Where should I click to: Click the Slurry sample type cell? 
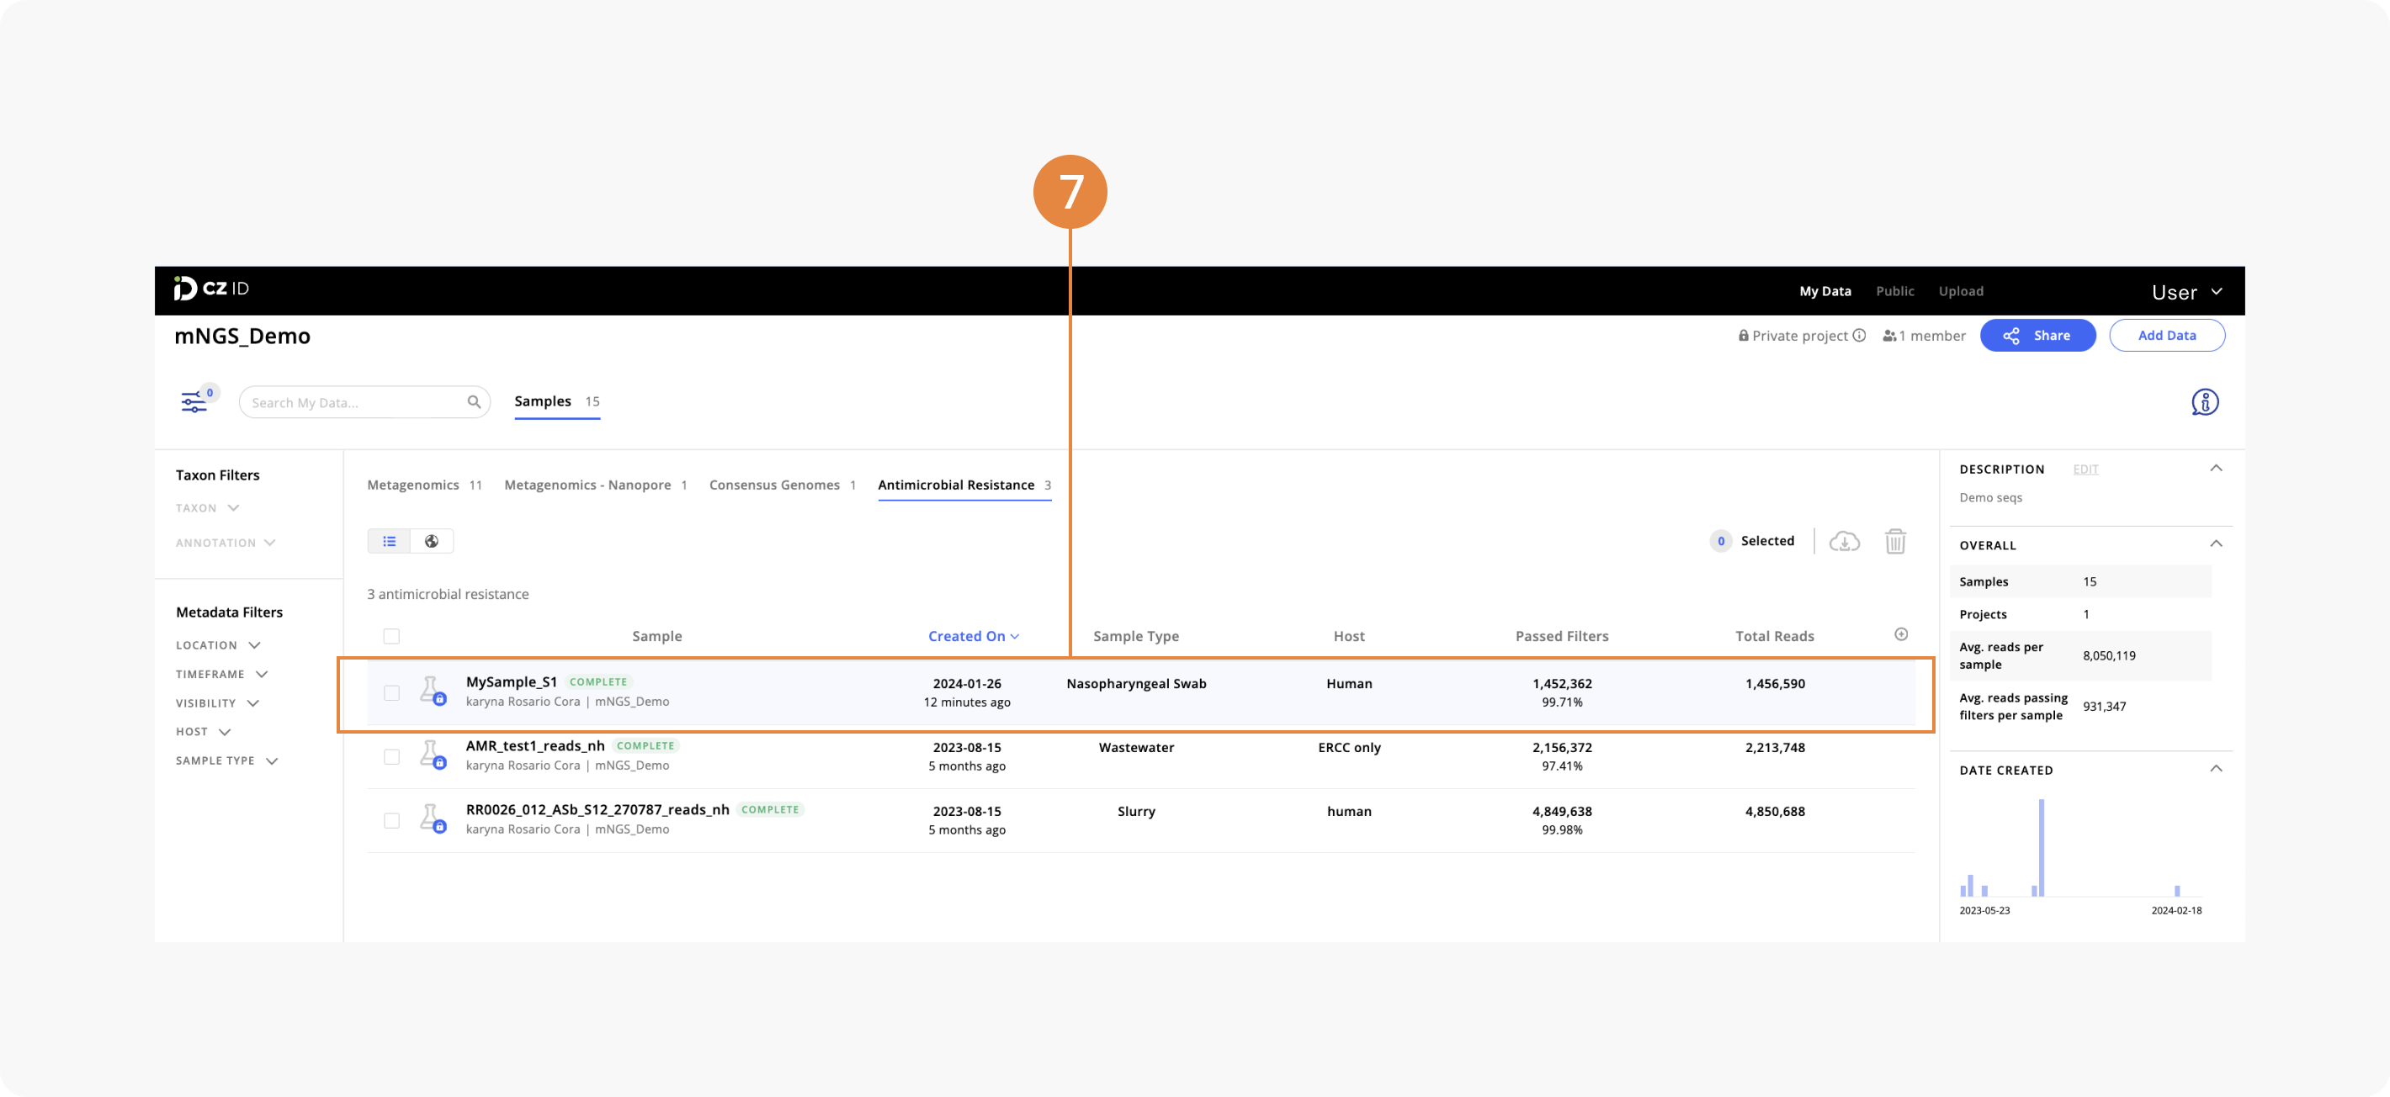(x=1135, y=811)
